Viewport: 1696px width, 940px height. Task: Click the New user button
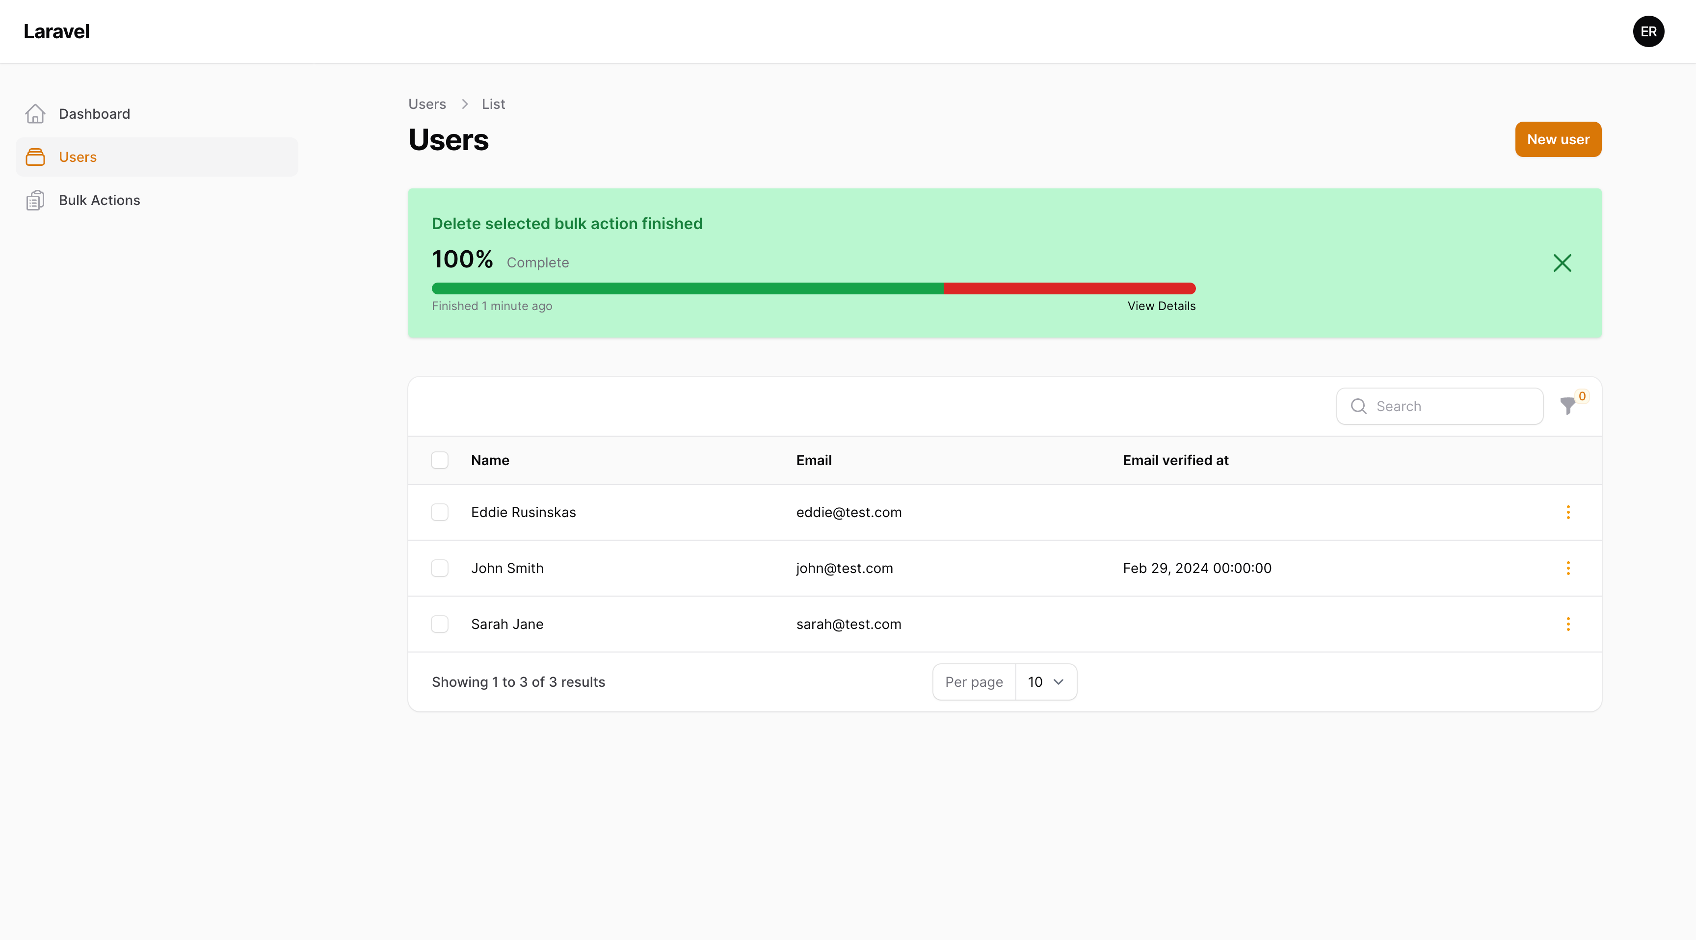click(x=1558, y=139)
